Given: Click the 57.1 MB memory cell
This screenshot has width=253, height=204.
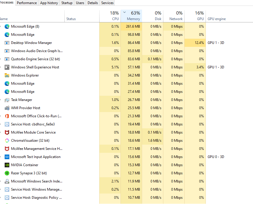Looking at the screenshot, I should coord(131,67).
